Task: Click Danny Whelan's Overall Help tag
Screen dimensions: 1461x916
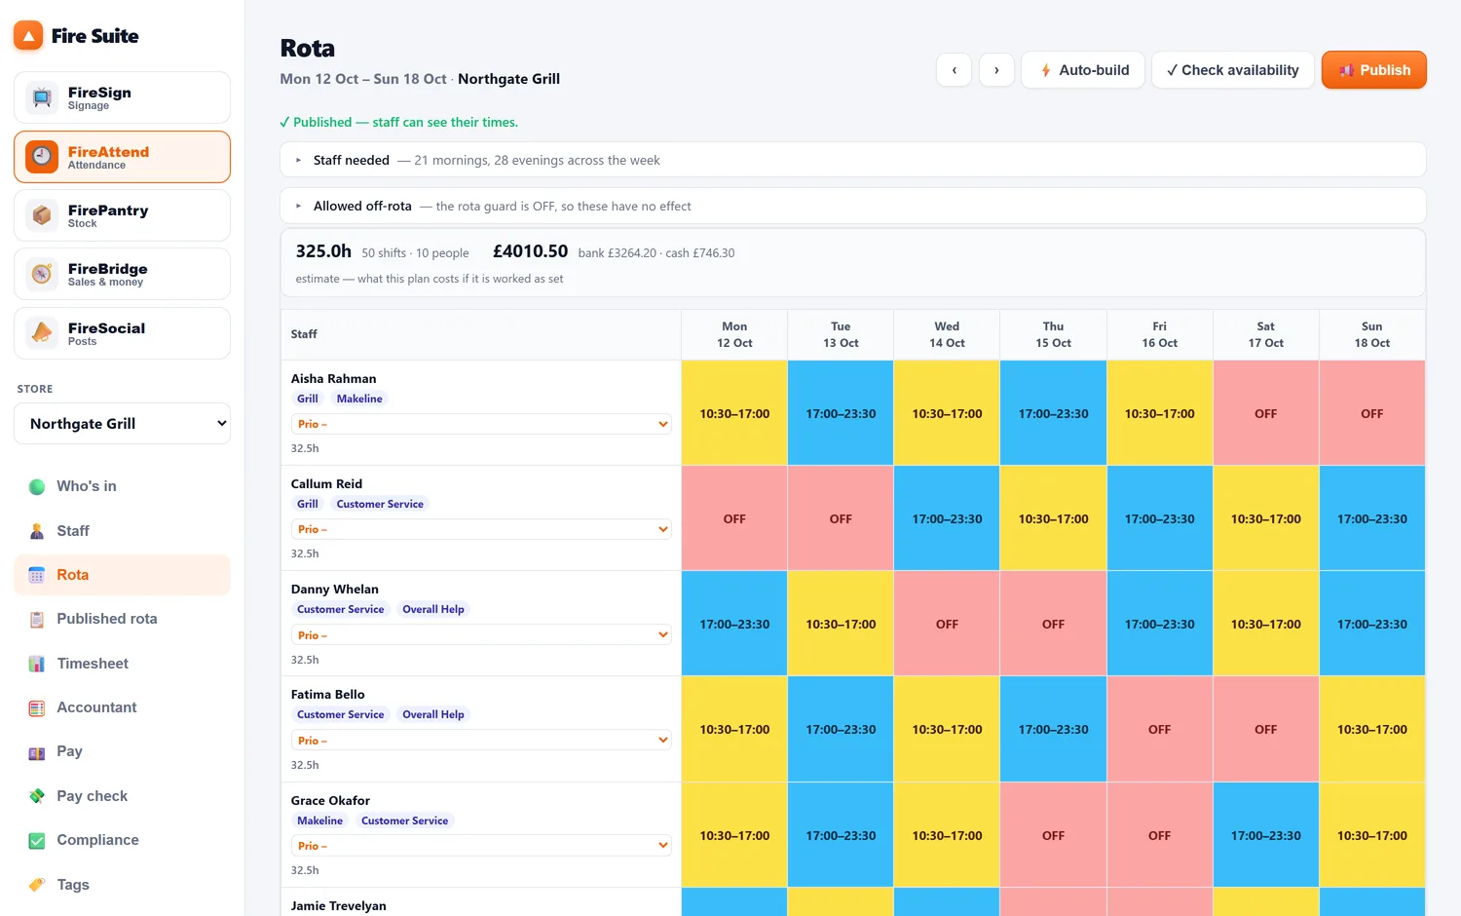Action: 433,609
